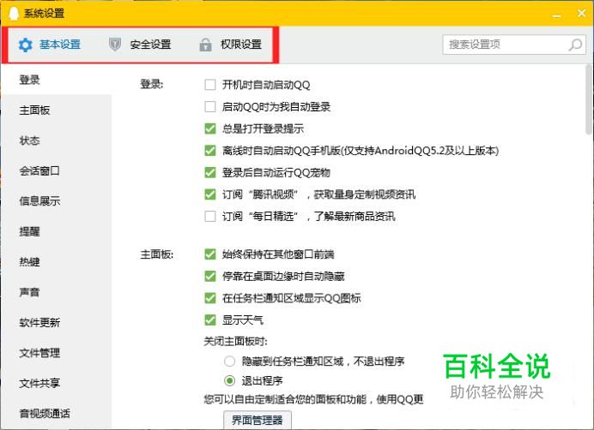Switch to the 权限设置 tab
594x430 pixels.
coord(230,45)
